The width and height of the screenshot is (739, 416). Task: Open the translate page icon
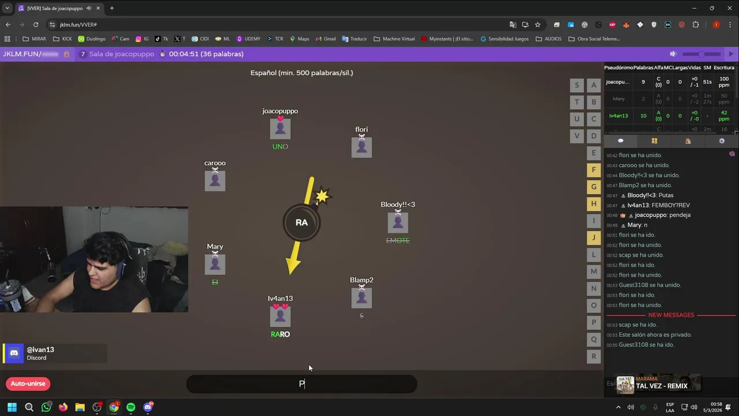point(513,25)
